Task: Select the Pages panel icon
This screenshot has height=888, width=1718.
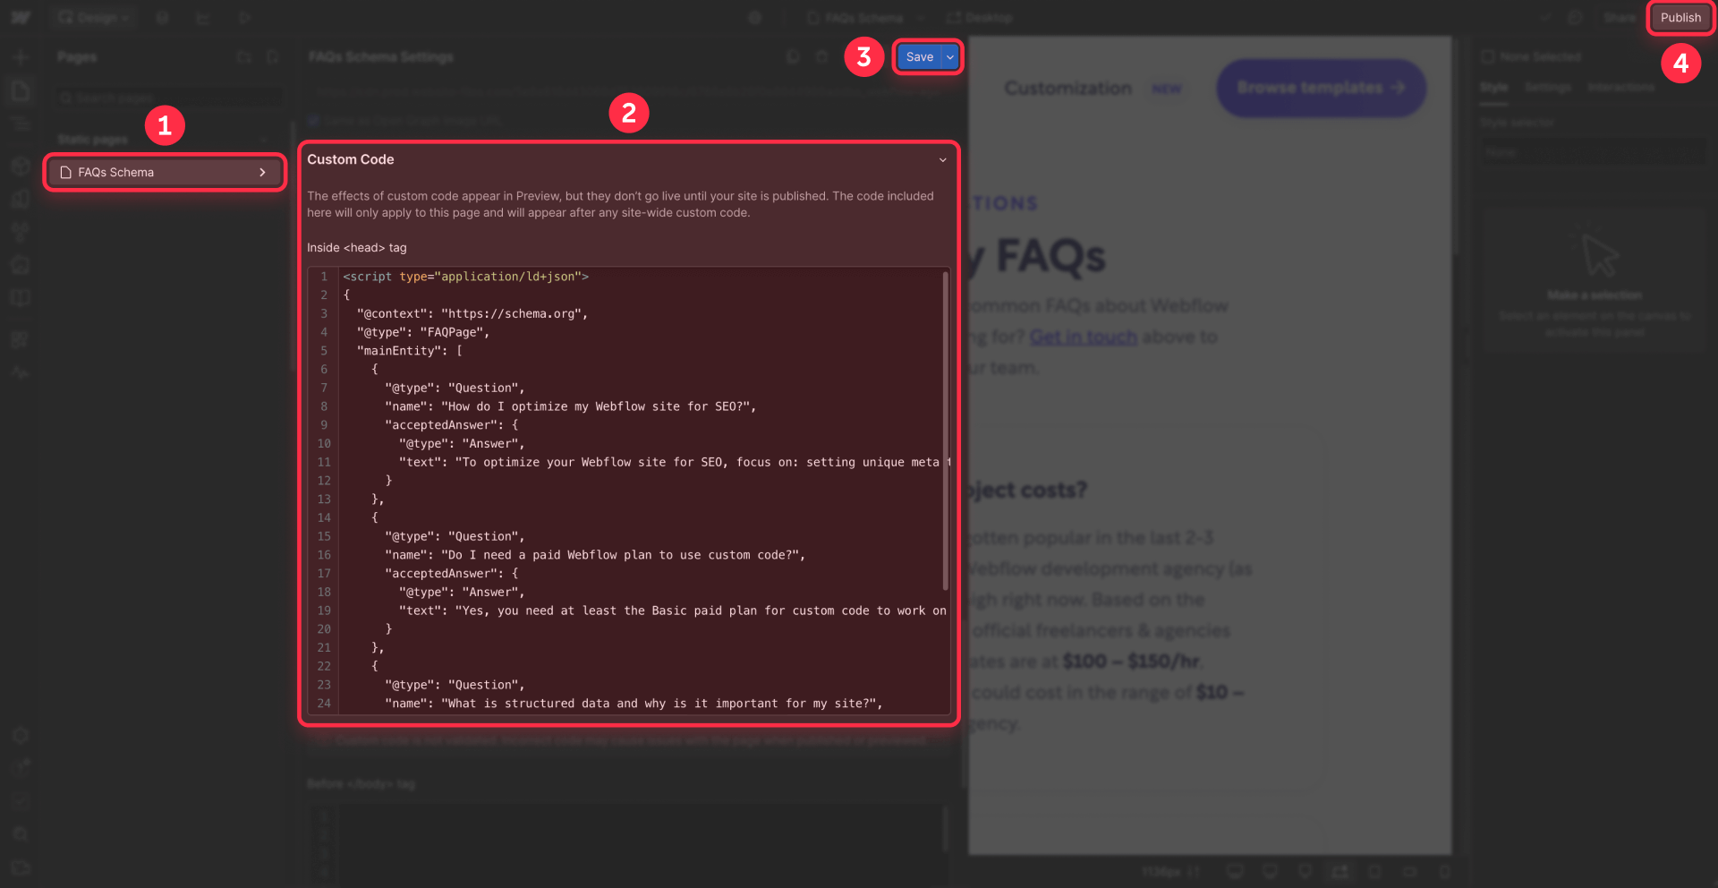Action: point(21,90)
